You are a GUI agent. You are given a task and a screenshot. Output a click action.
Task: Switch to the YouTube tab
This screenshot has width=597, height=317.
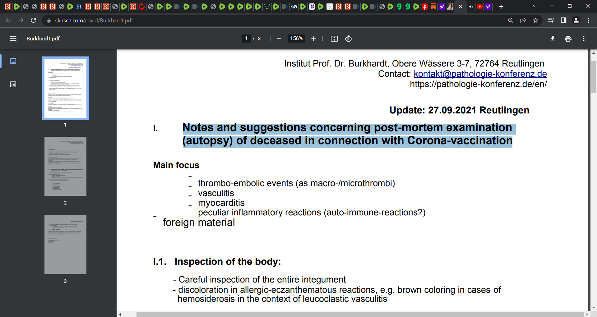point(480,7)
